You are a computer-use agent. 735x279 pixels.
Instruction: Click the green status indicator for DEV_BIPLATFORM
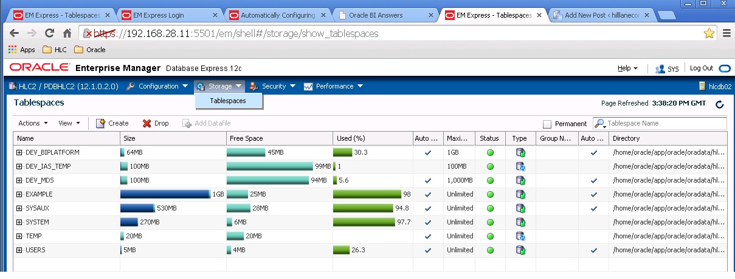[x=489, y=152]
